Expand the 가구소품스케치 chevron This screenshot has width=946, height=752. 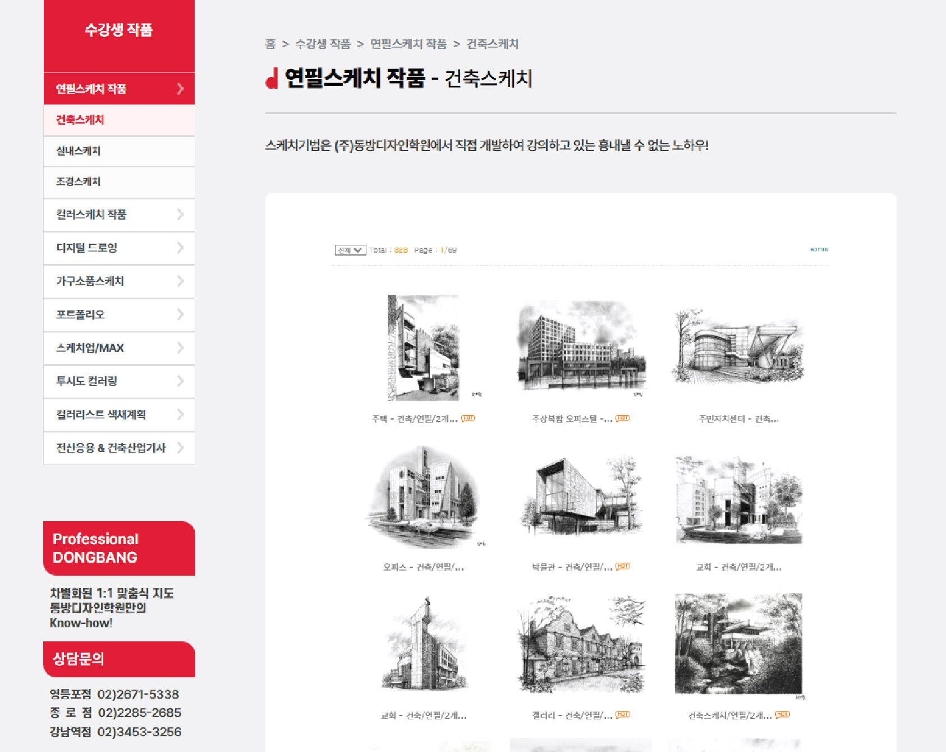(x=180, y=281)
